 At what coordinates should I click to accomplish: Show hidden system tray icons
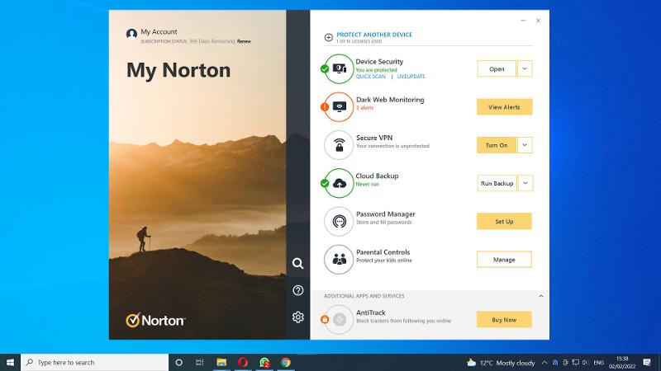544,363
